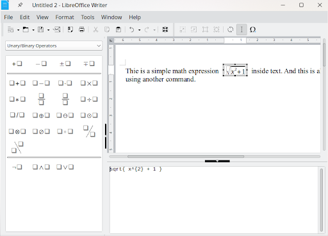Click the New document toolbar icon
Screen dimensions: 328x236
click(x=10, y=29)
